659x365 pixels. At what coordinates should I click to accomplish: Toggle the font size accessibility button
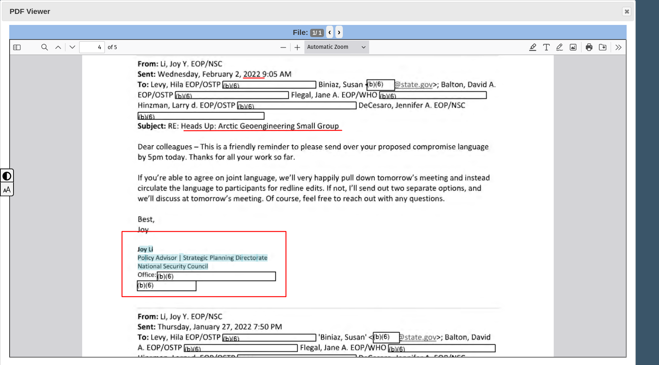[x=7, y=190]
